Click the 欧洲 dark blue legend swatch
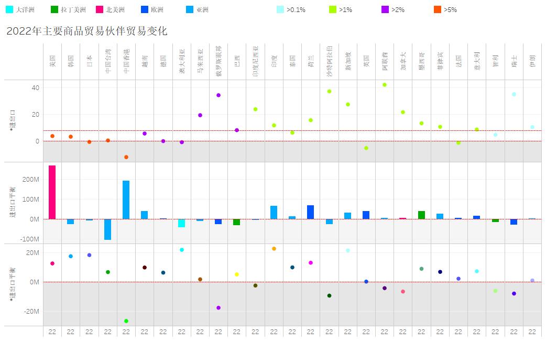Viewport: 546px width, 343px height. [x=145, y=9]
